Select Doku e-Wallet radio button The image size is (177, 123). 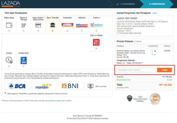click(x=96, y=48)
